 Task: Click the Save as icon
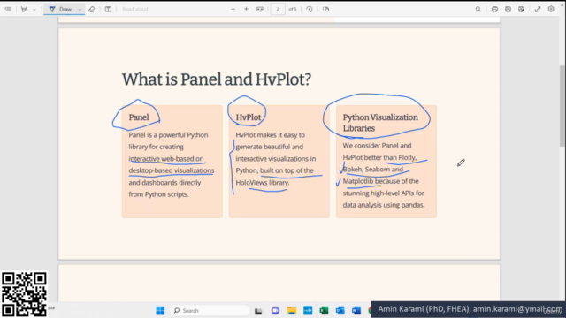point(521,9)
